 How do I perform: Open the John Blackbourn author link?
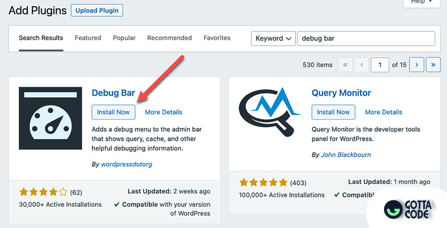346,155
